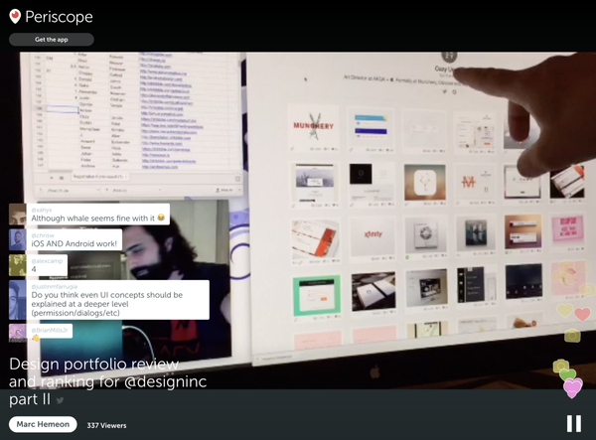The image size is (596, 440).
Task: Click the @alexcamp comment bubble showing 4
Action: click(x=47, y=265)
